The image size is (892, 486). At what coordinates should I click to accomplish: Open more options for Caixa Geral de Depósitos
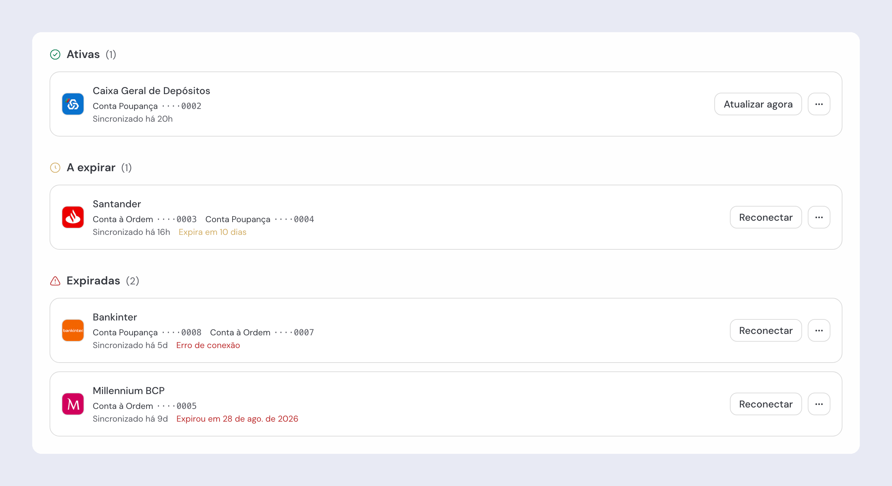(x=819, y=104)
